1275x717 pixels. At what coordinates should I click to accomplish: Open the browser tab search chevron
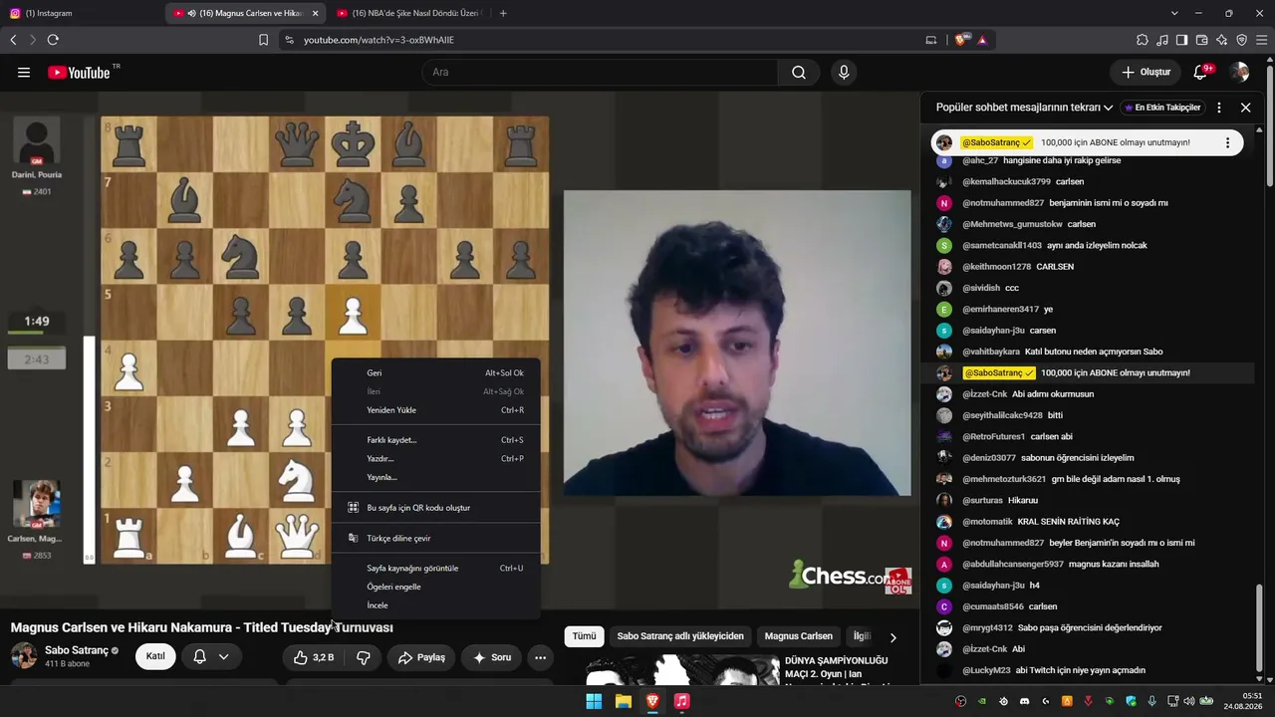pyautogui.click(x=1174, y=13)
